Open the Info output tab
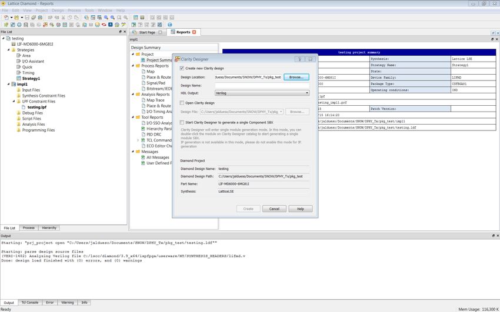 pos(84,303)
